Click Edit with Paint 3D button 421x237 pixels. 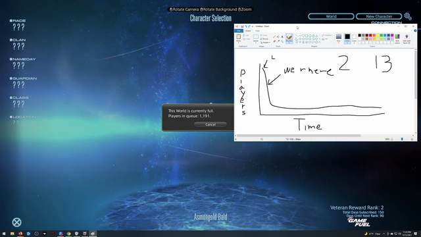coord(407,38)
